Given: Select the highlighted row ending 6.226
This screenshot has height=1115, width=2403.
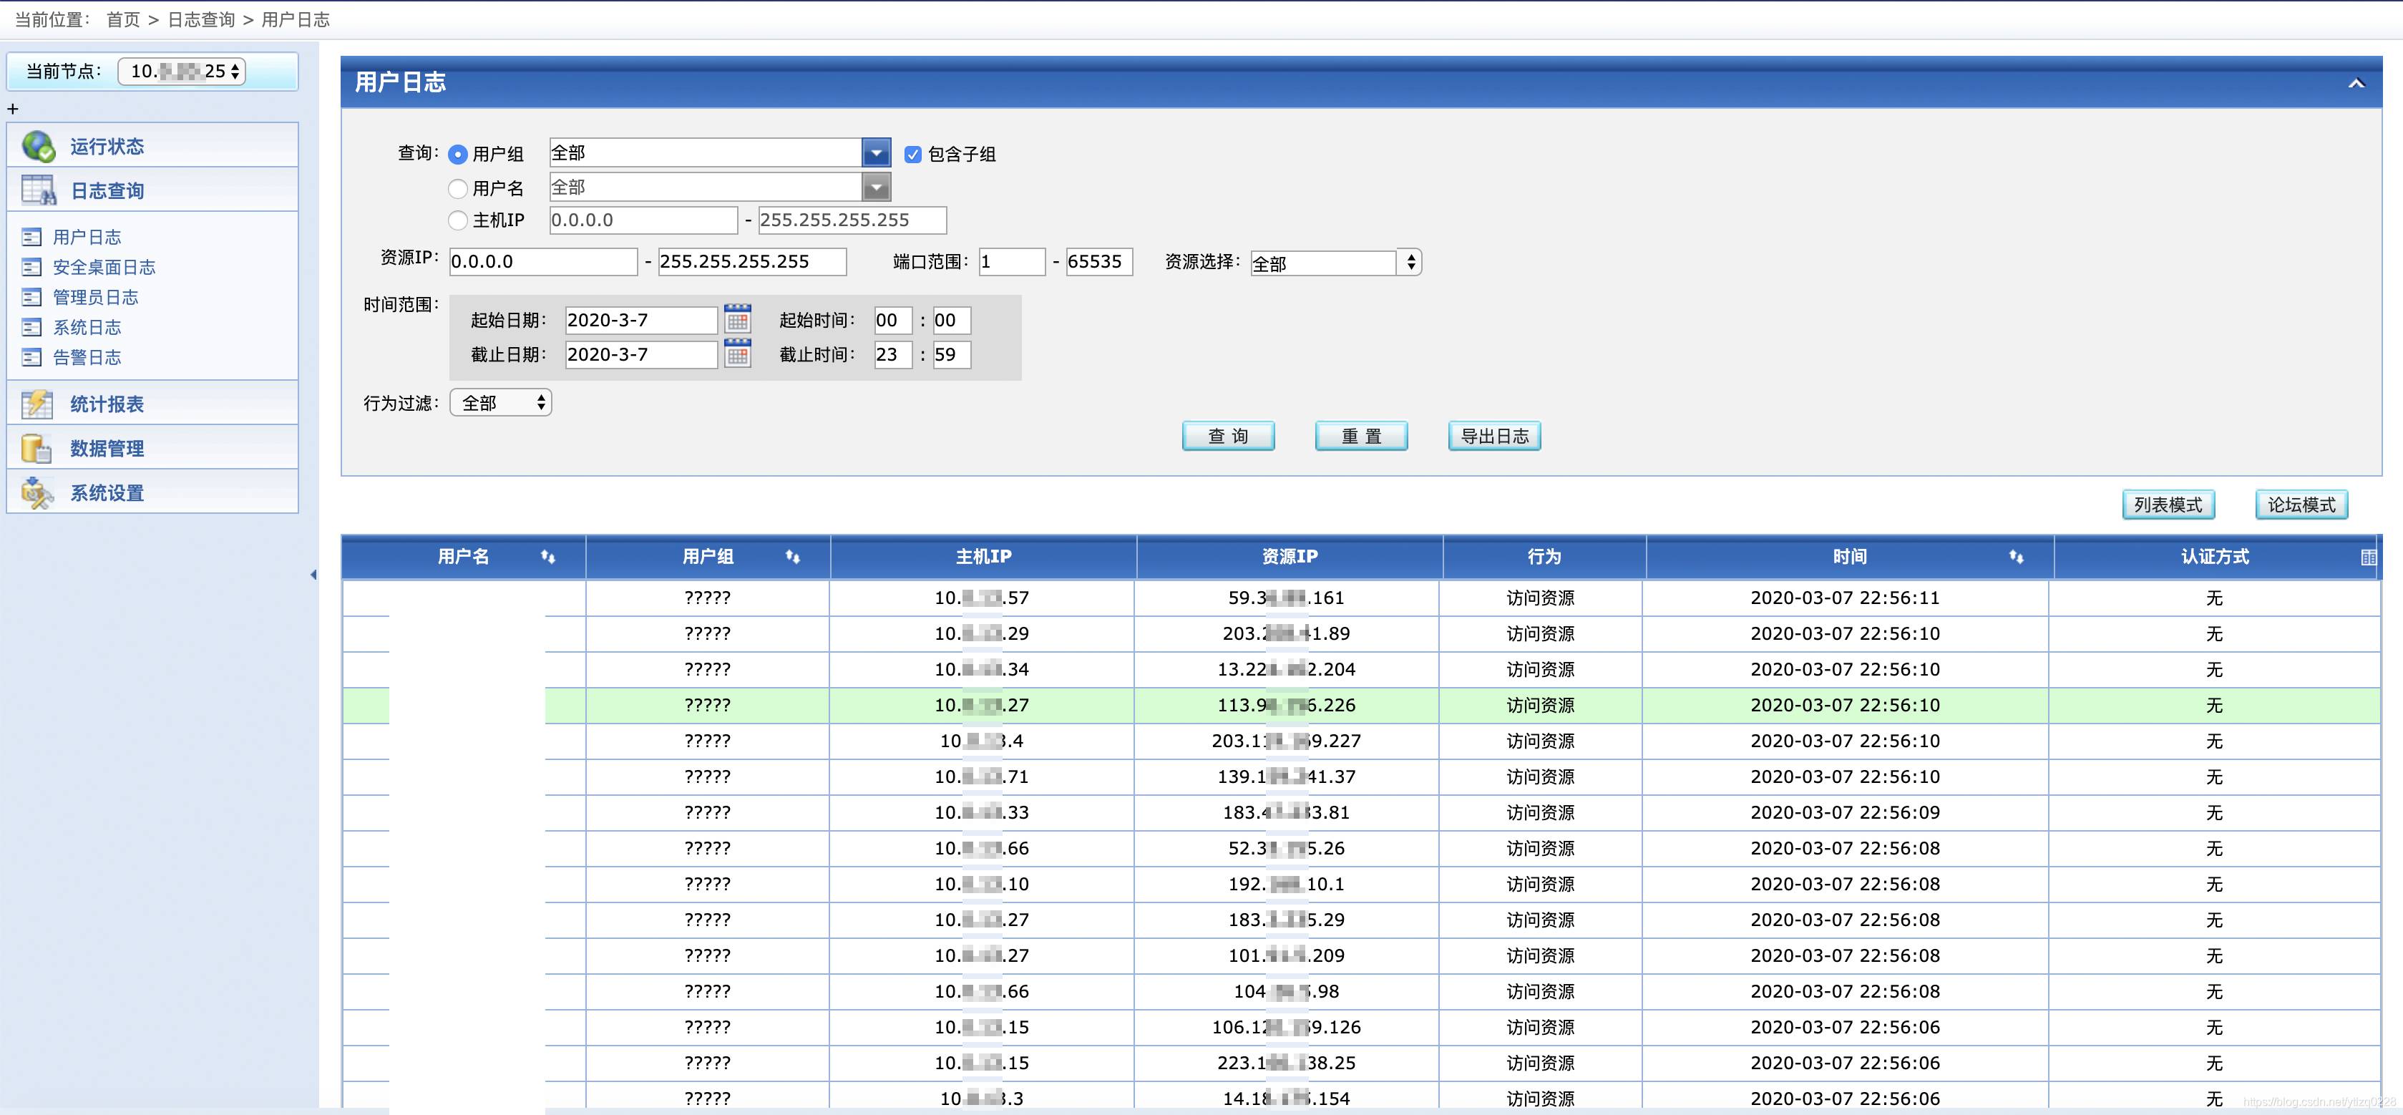Looking at the screenshot, I should tap(1361, 706).
